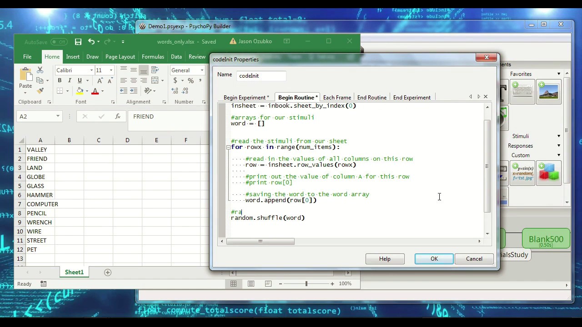Expand the Favorites section in PsychoPy components

[559, 74]
